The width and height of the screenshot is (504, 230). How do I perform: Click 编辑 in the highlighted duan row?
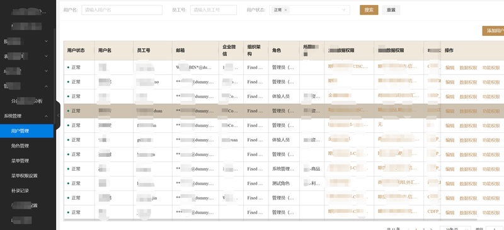(x=450, y=111)
